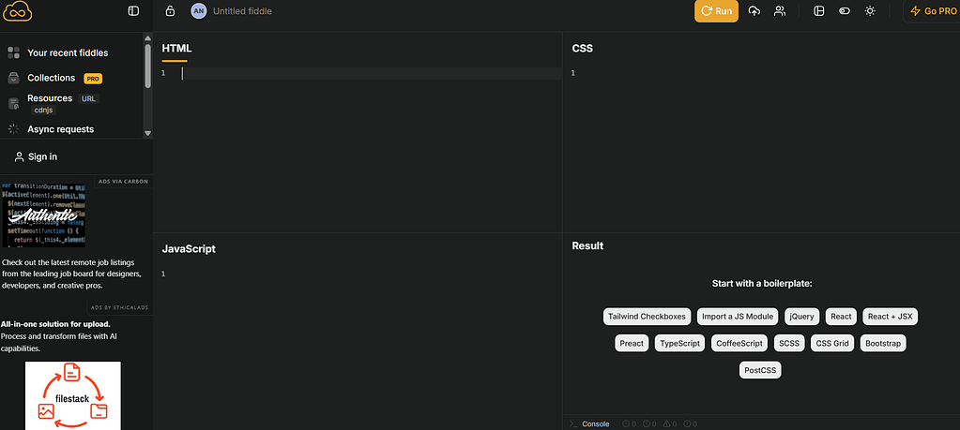Toggle the sidebar panel icon
Viewport: 960px width, 430px height.
[133, 11]
